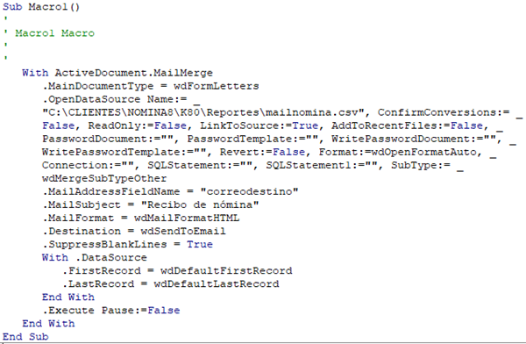Click the wdMergeSubTypeOther line
Image resolution: width=526 pixels, height=344 pixels.
pyautogui.click(x=104, y=178)
